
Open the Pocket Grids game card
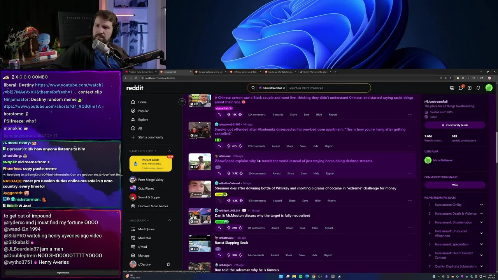tap(151, 164)
